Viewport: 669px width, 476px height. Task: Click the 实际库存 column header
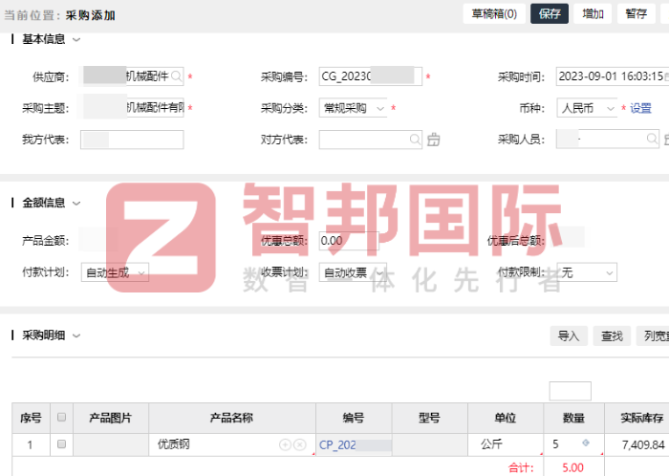637,418
